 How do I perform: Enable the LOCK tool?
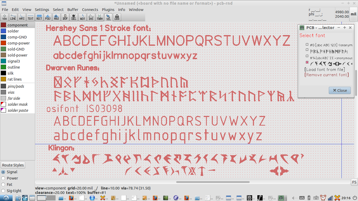coord(117,17)
